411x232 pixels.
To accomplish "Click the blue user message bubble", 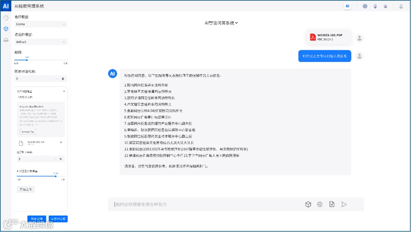I will click(x=325, y=56).
